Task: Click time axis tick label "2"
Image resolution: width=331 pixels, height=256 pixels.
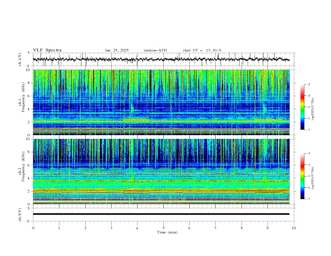Action: [x=85, y=228]
